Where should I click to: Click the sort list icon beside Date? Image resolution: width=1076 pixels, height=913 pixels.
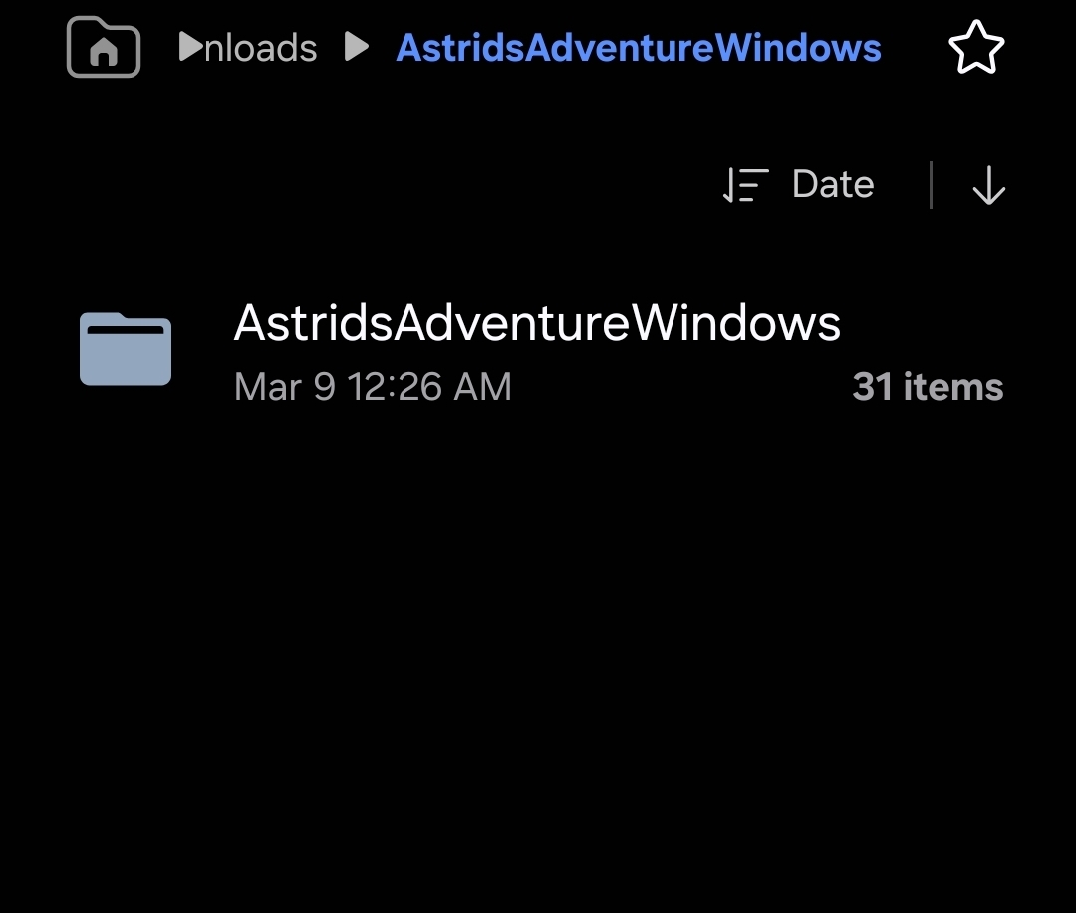[745, 185]
